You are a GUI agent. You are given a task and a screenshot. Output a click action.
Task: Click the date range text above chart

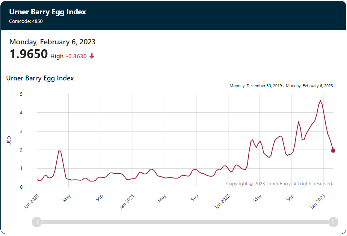point(281,86)
